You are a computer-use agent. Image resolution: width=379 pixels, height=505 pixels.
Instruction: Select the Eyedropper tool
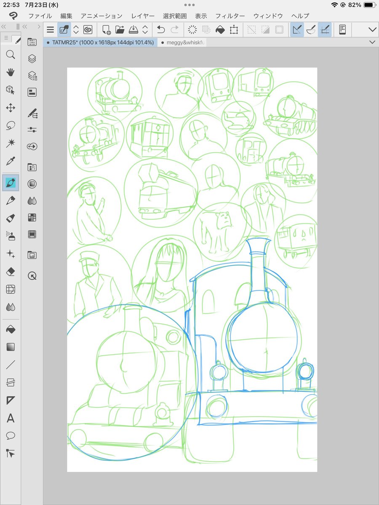pos(11,161)
